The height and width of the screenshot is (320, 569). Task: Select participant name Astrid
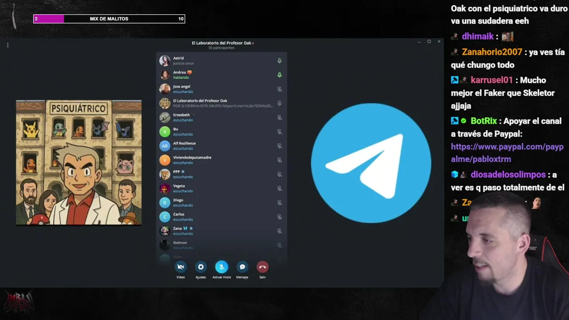point(178,58)
